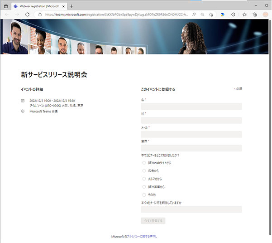The image size is (272, 243).
Task: Open a new browser tab
Action: pyautogui.click(x=72, y=6)
